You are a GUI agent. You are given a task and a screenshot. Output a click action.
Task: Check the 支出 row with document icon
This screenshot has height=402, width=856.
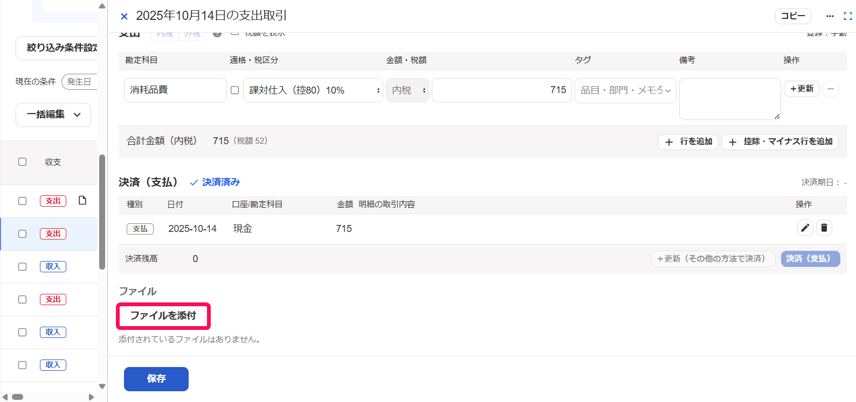click(x=22, y=201)
